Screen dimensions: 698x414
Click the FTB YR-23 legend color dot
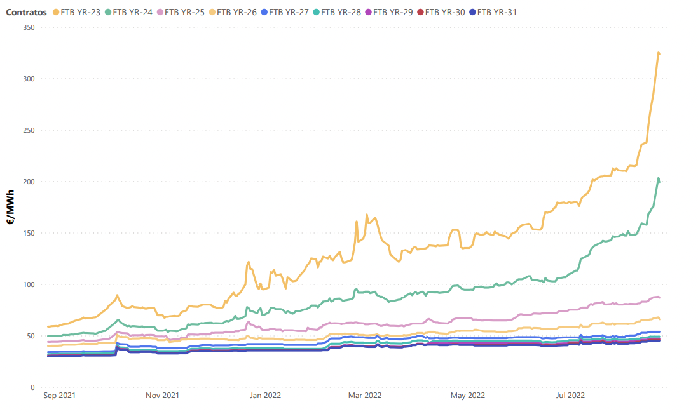tap(57, 12)
